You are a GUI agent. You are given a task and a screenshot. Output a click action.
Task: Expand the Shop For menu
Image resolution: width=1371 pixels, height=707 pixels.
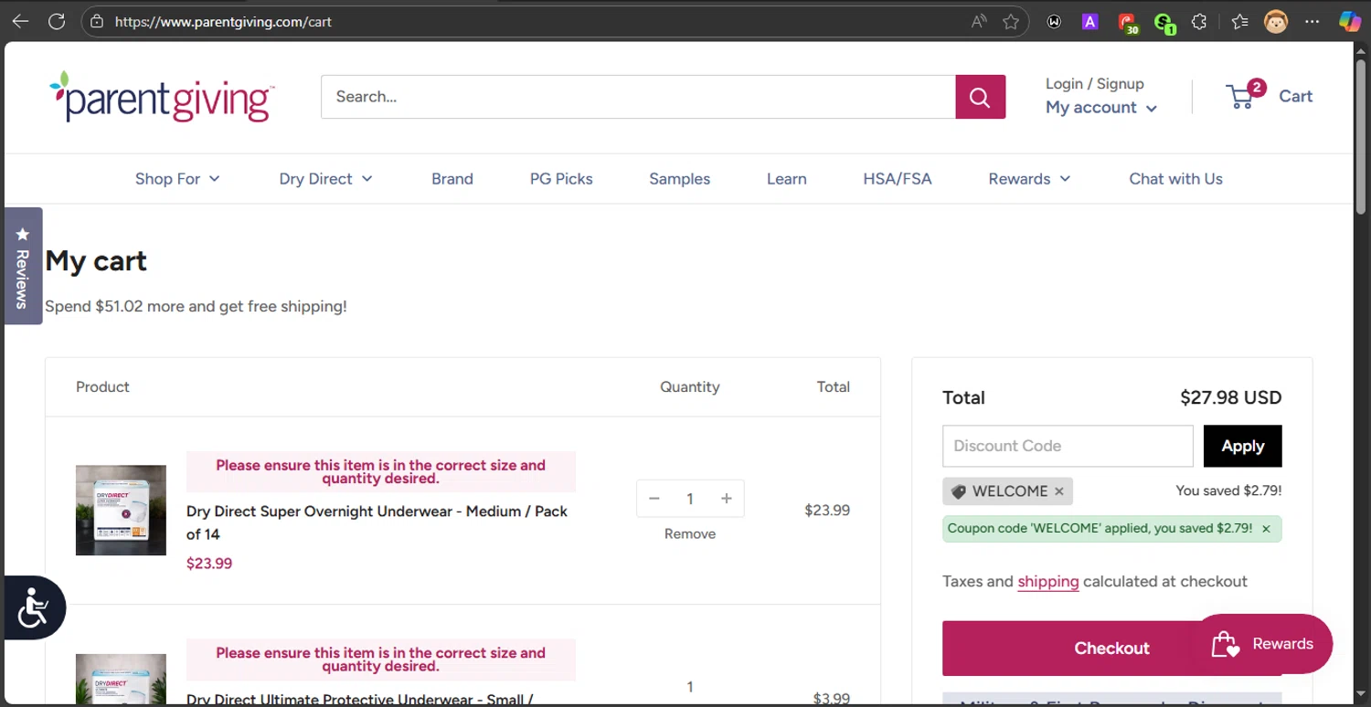tap(177, 179)
